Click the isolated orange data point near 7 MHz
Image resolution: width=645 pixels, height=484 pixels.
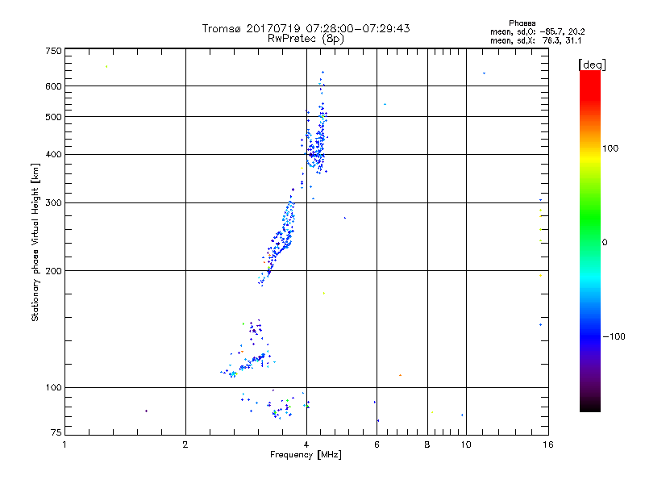[x=400, y=375]
